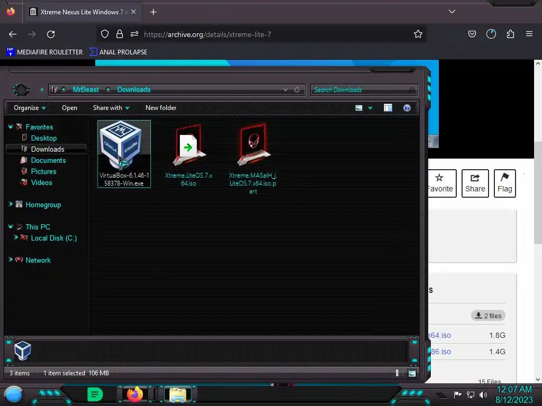This screenshot has height=406, width=542.
Task: Click Firefox back arrow
Action: click(13, 34)
